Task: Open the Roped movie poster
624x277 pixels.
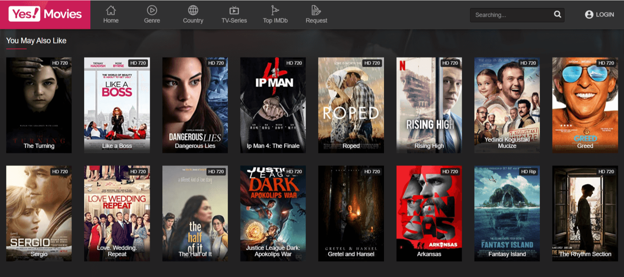Action: pyautogui.click(x=351, y=105)
